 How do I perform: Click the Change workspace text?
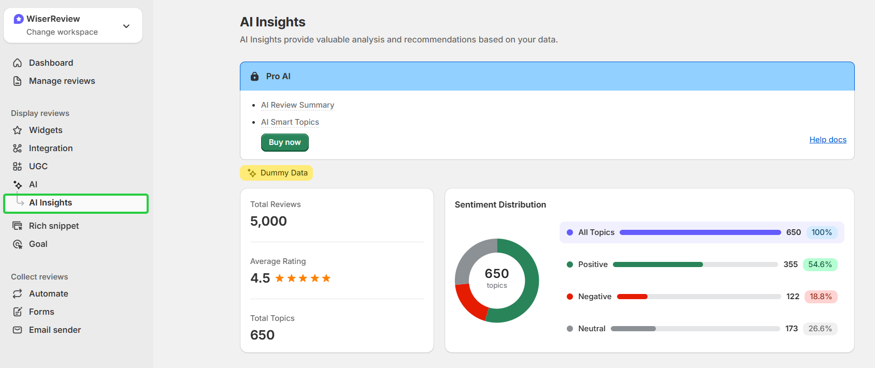click(62, 32)
